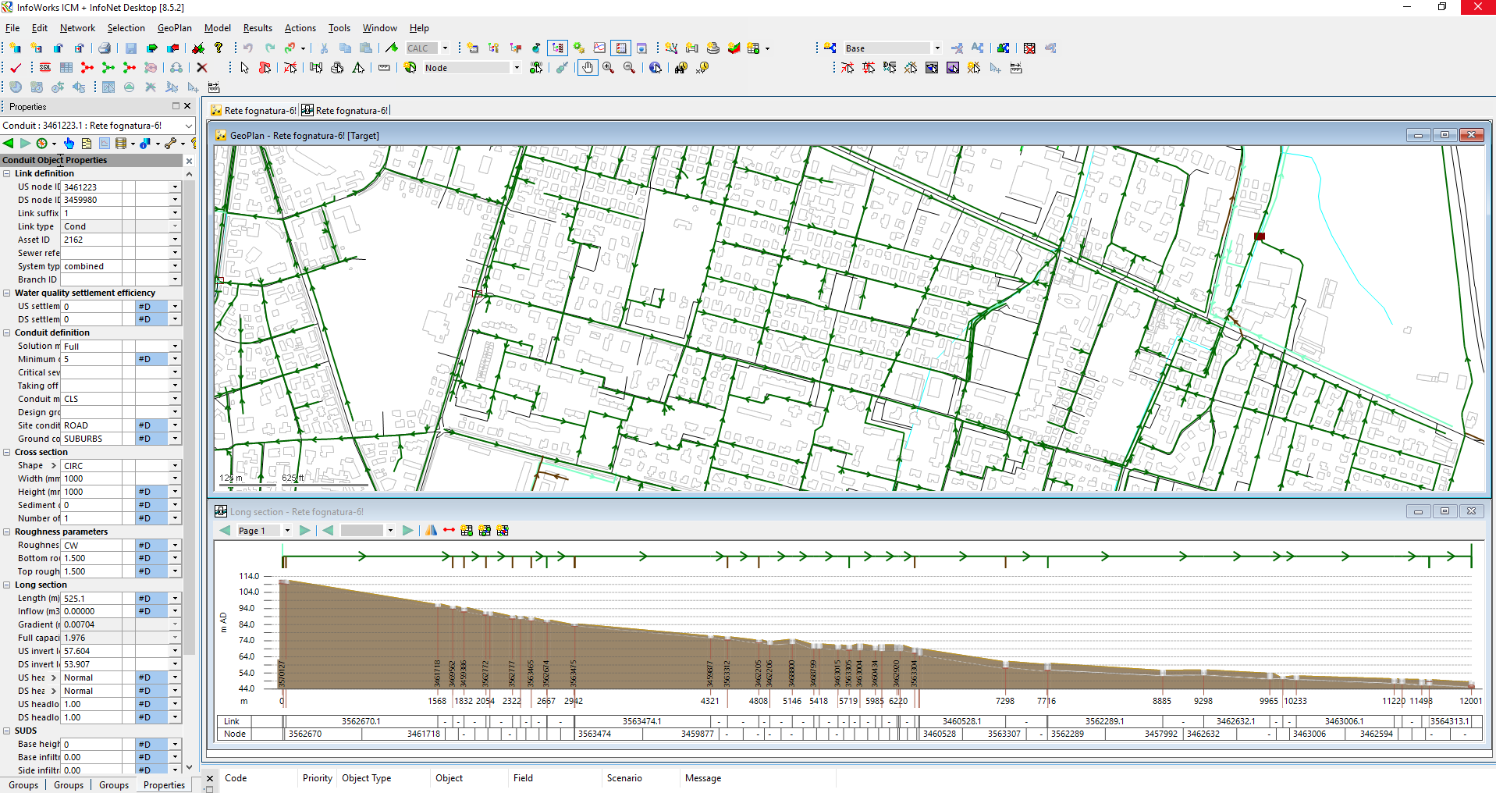Collapse the Link definition group
The width and height of the screenshot is (1496, 793).
coord(7,173)
